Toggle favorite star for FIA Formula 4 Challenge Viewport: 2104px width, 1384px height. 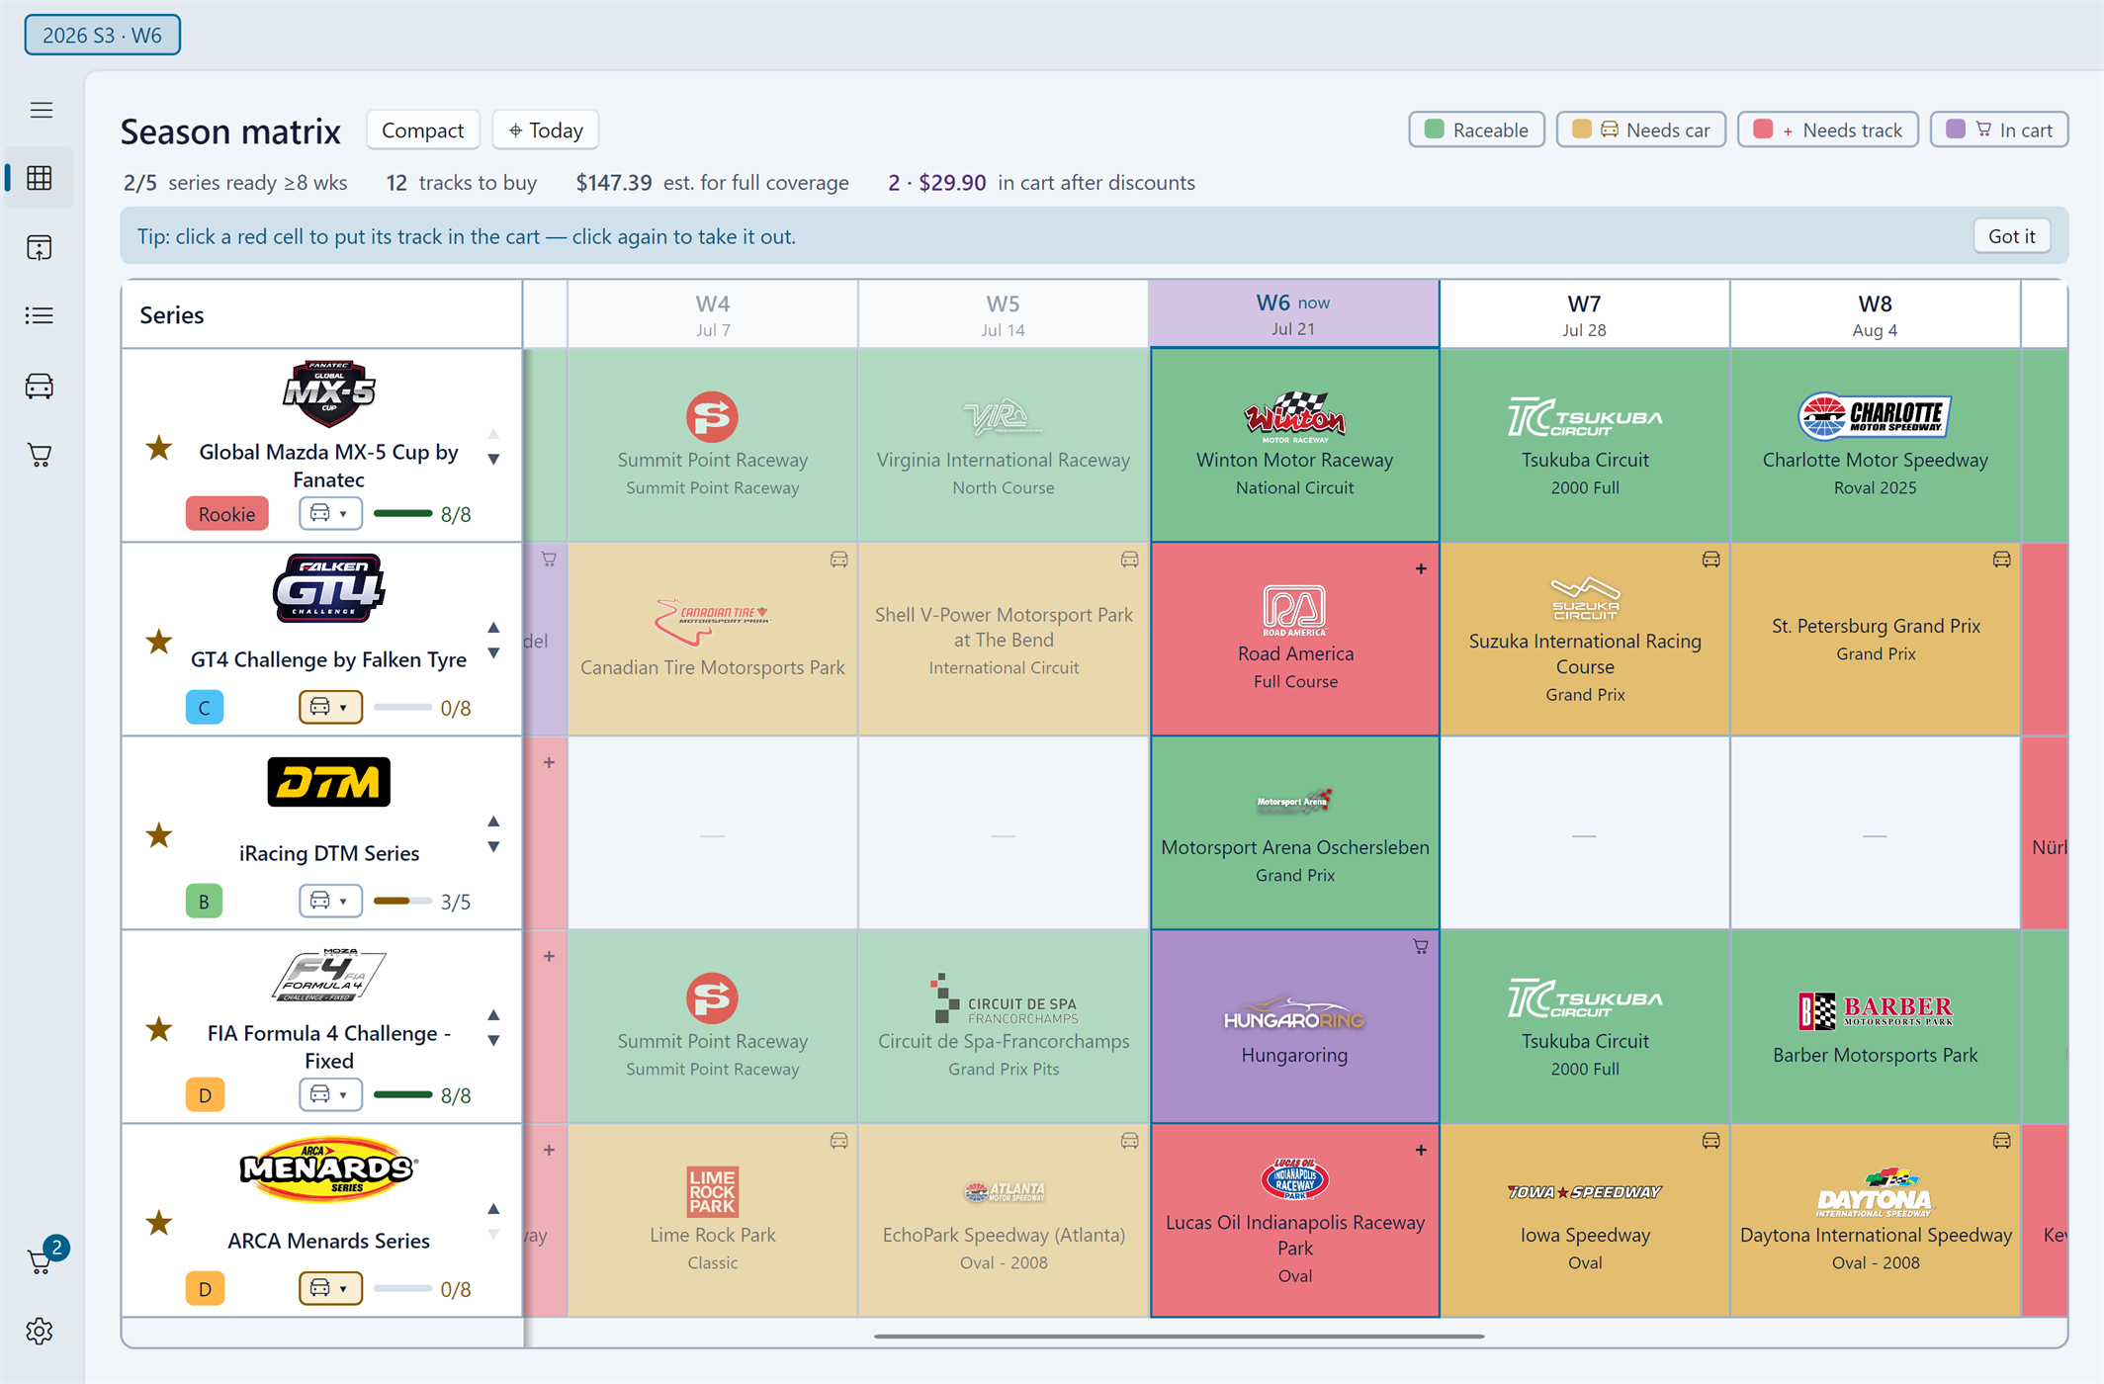click(x=158, y=1030)
